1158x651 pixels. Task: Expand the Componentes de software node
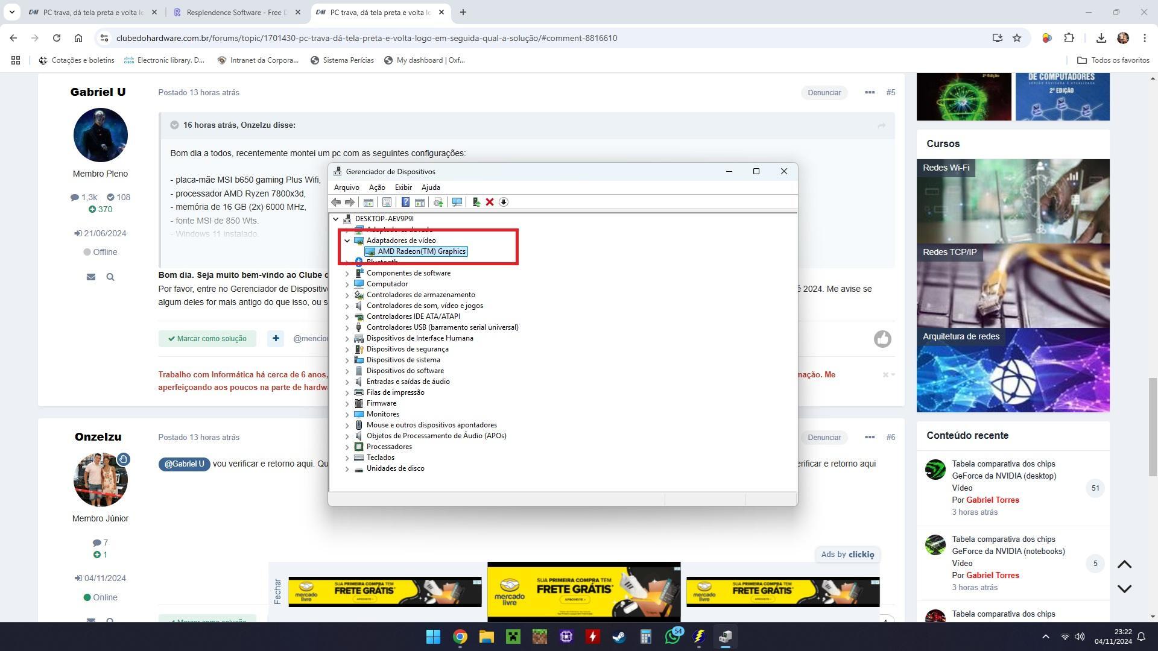347,273
